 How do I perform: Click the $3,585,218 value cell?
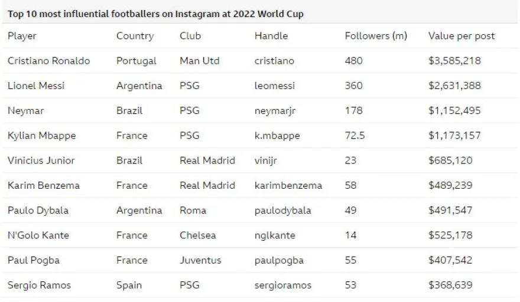[454, 61]
